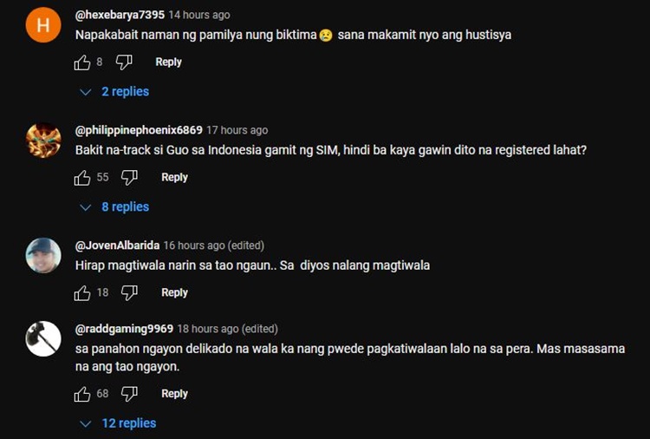Open @philippinephoenix6869's phoenix avatar
The image size is (650, 439).
pos(43,141)
